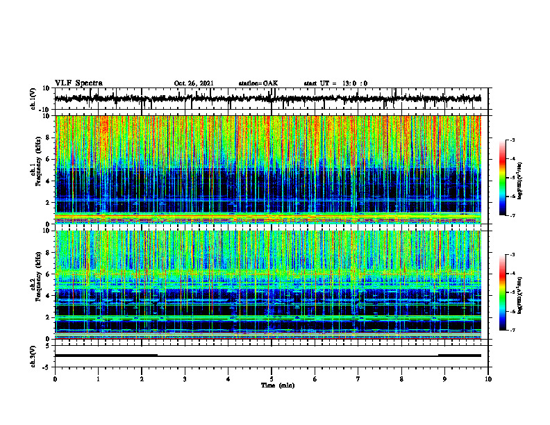Click the "-7" tick on ch.1 color bar
This screenshot has height=425, width=550.
pos(512,215)
